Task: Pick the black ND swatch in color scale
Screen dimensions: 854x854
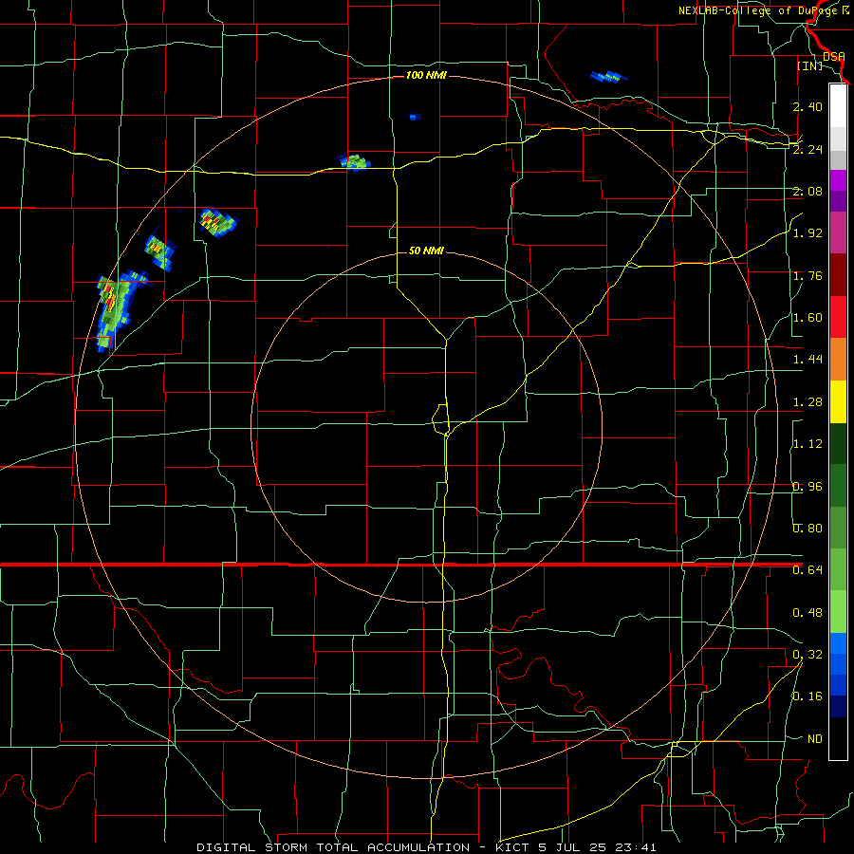Action: [838, 738]
